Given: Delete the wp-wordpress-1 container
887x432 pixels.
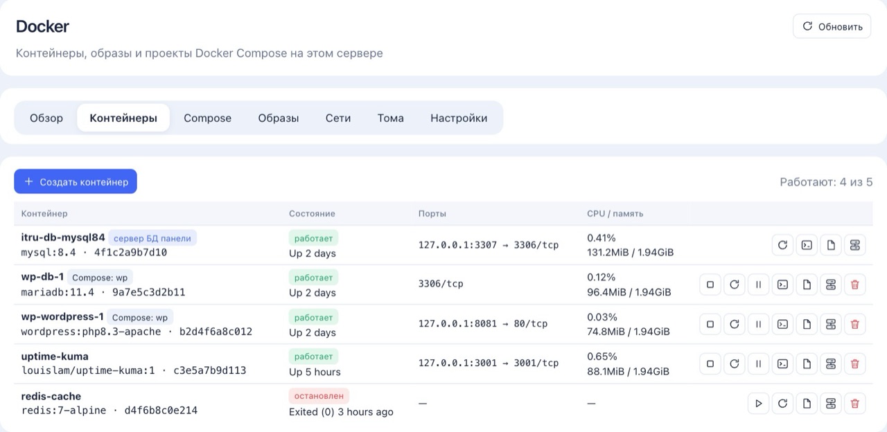Looking at the screenshot, I should [855, 324].
